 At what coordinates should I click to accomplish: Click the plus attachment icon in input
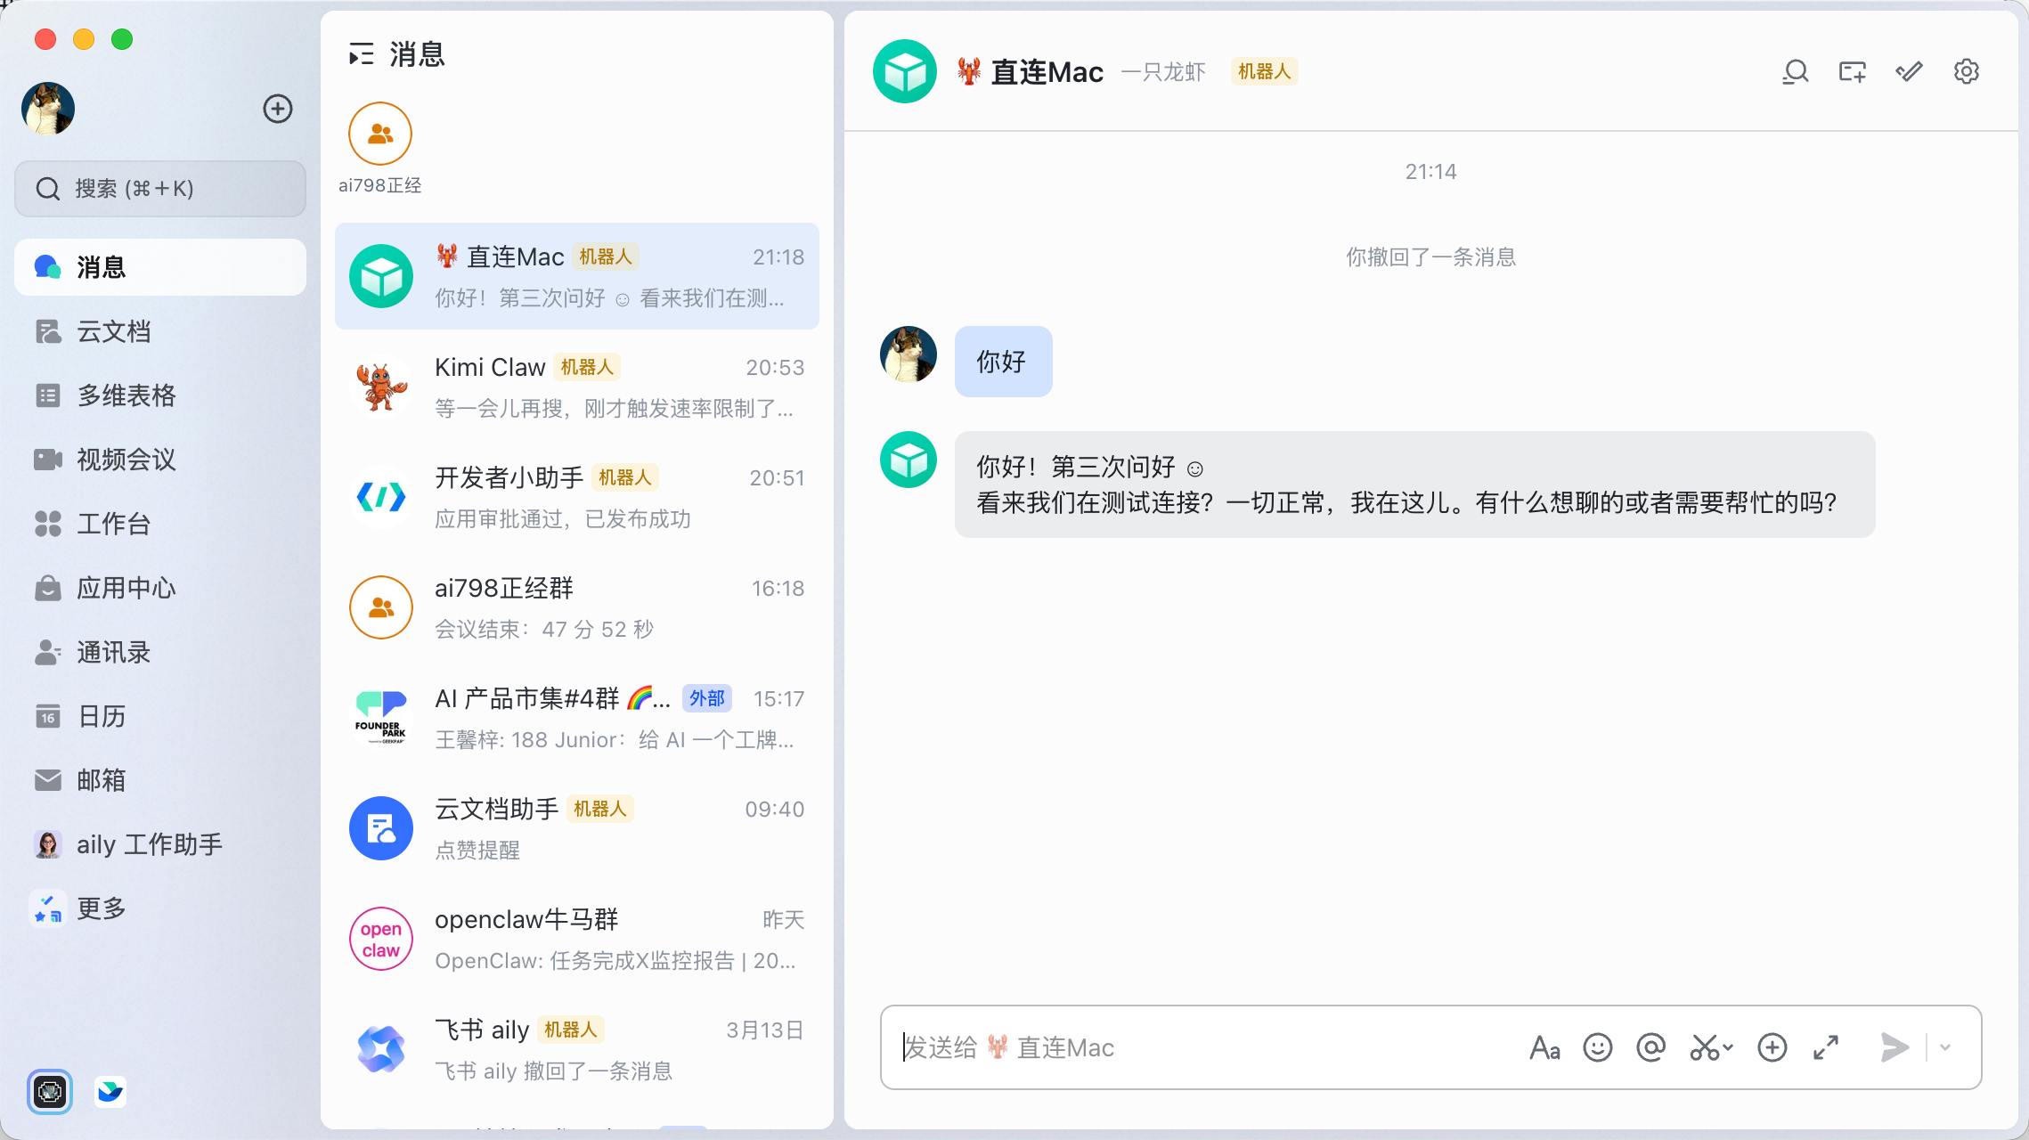click(x=1772, y=1047)
